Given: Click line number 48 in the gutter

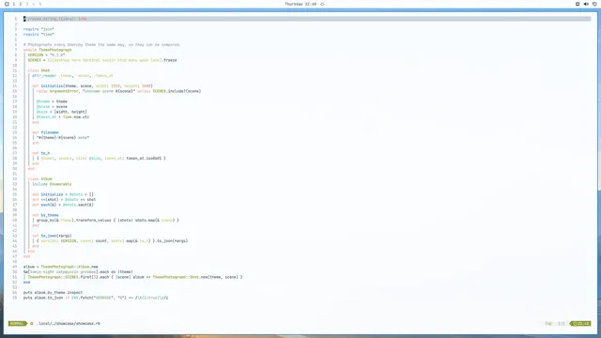Looking at the screenshot, I should pos(15,262).
